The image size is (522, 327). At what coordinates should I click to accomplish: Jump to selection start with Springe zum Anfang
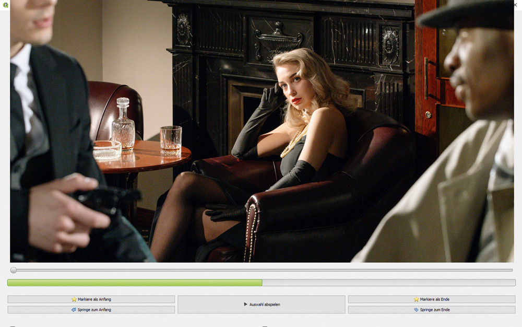(91, 310)
